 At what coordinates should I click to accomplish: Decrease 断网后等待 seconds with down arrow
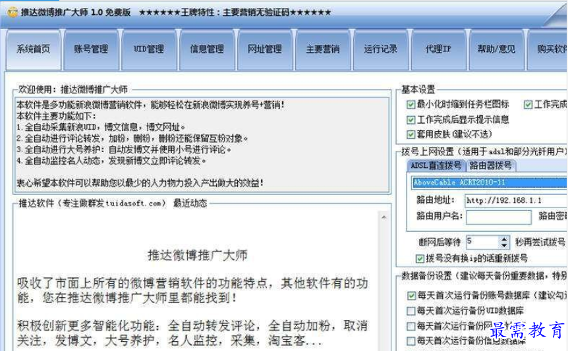(x=504, y=245)
